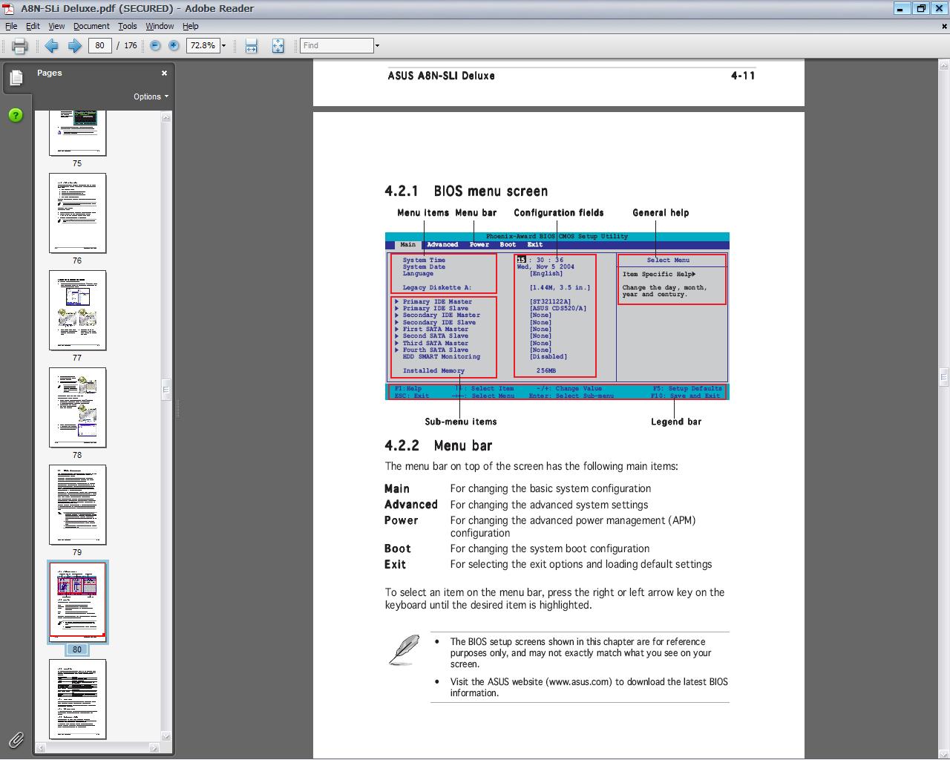
Task: Select page 79 thumbnail
Action: click(x=77, y=505)
